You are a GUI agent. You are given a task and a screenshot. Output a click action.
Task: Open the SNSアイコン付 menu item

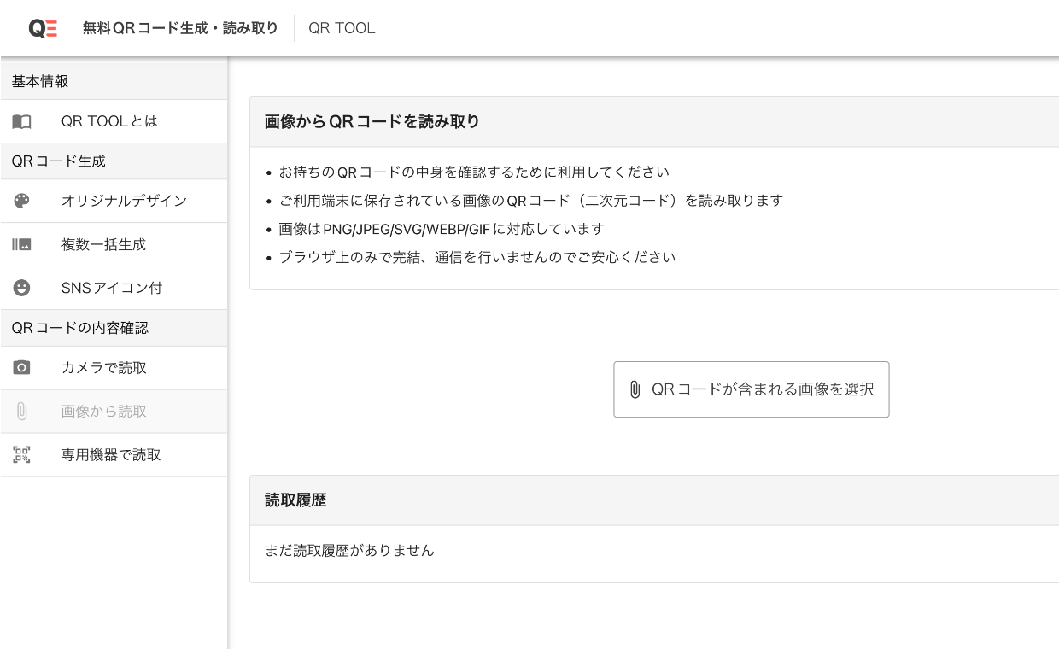(111, 288)
